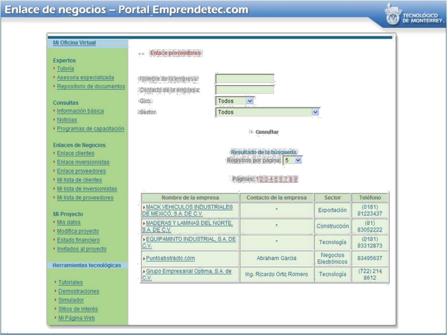447x335 pixels.
Task: Select phone (0181) 81223437
Action: (370, 210)
